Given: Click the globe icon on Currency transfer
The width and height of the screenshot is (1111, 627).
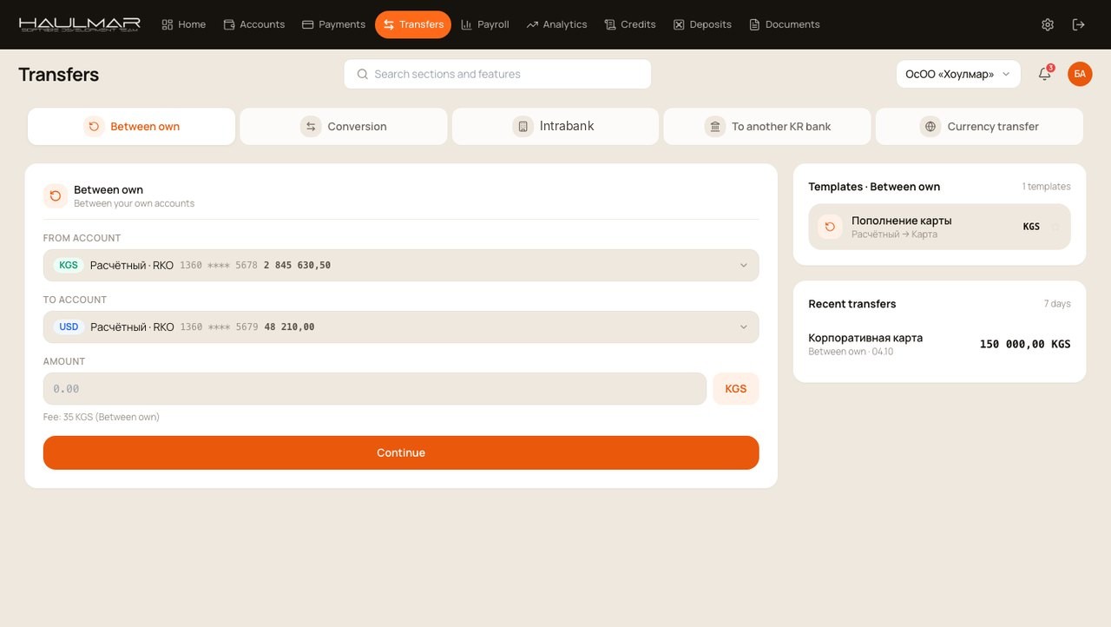Looking at the screenshot, I should click(x=930, y=127).
